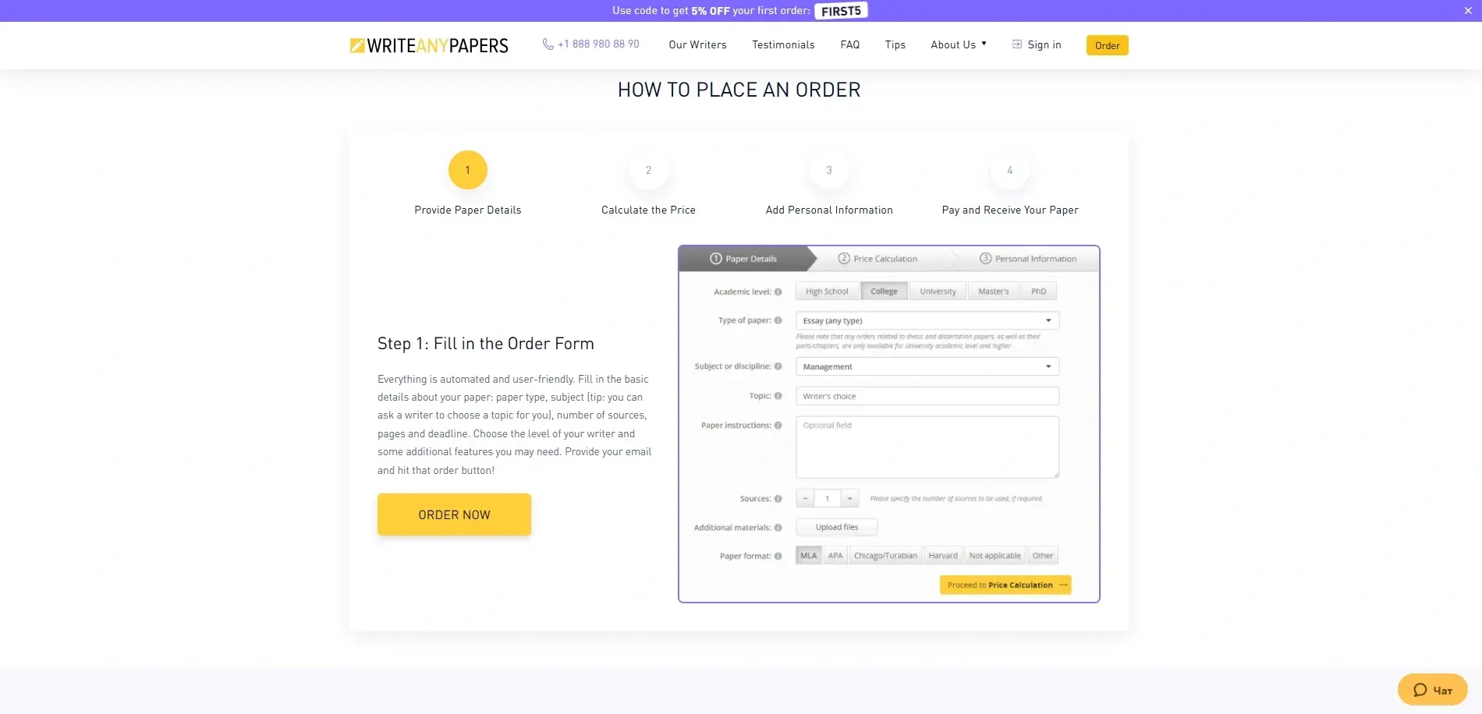Click the Sign in icon
Screen dimensions: 1482x714
tap(1016, 45)
